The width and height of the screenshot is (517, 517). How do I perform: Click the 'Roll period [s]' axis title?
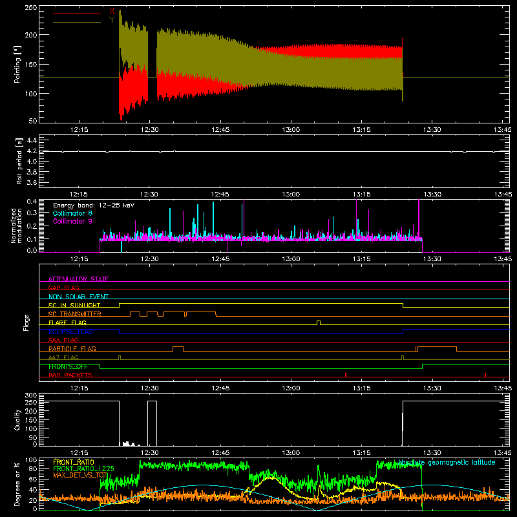pyautogui.click(x=19, y=161)
